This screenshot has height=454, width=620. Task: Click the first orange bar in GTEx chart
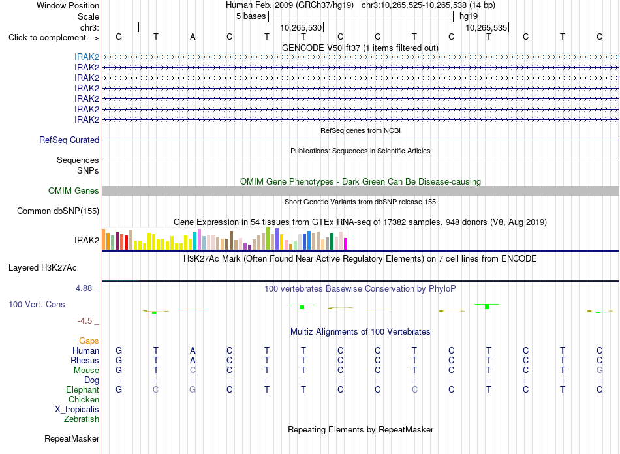point(104,239)
